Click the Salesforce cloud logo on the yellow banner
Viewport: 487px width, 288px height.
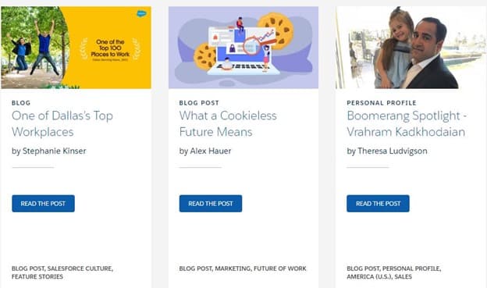point(141,13)
